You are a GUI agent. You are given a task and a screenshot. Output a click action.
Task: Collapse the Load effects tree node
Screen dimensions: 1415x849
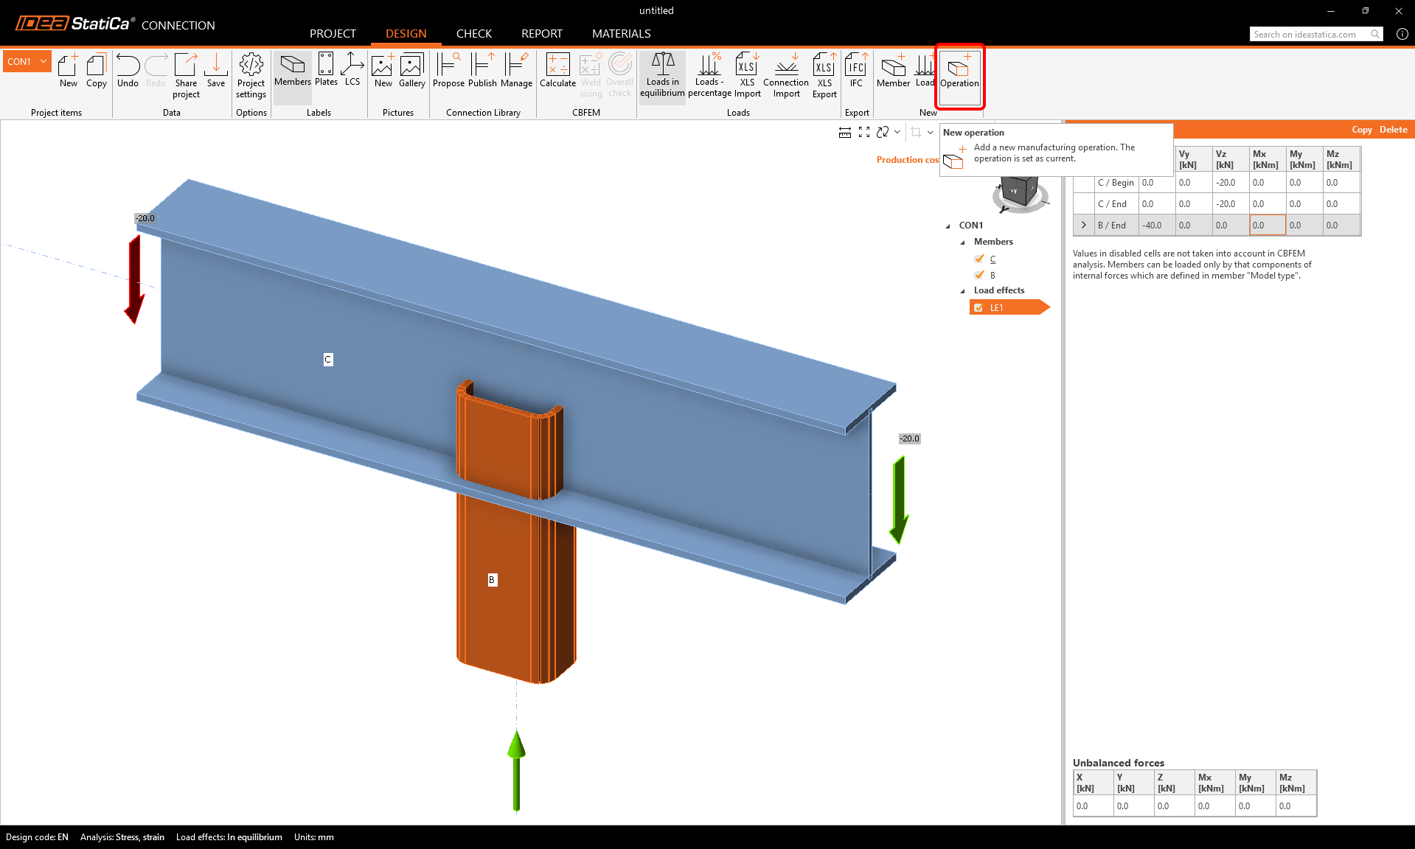pyautogui.click(x=962, y=290)
